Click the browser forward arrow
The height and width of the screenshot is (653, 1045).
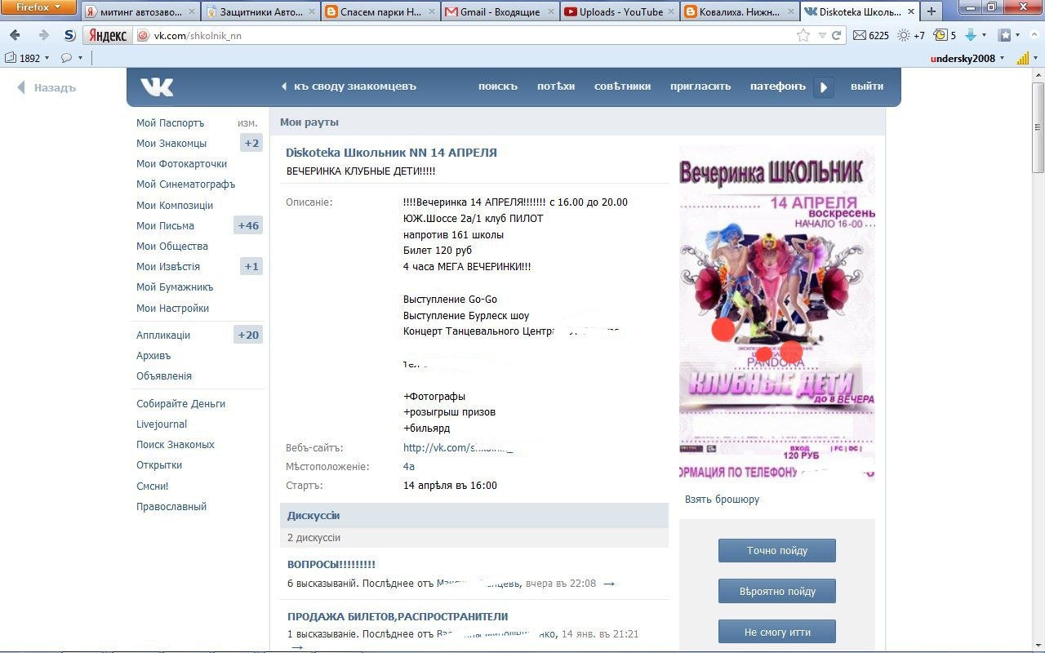(x=43, y=36)
